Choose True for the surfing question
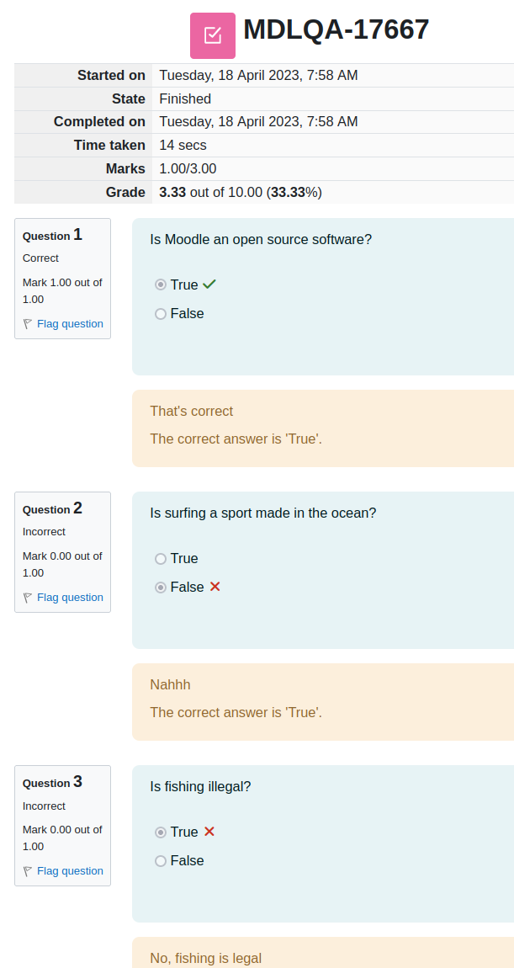 click(x=161, y=559)
